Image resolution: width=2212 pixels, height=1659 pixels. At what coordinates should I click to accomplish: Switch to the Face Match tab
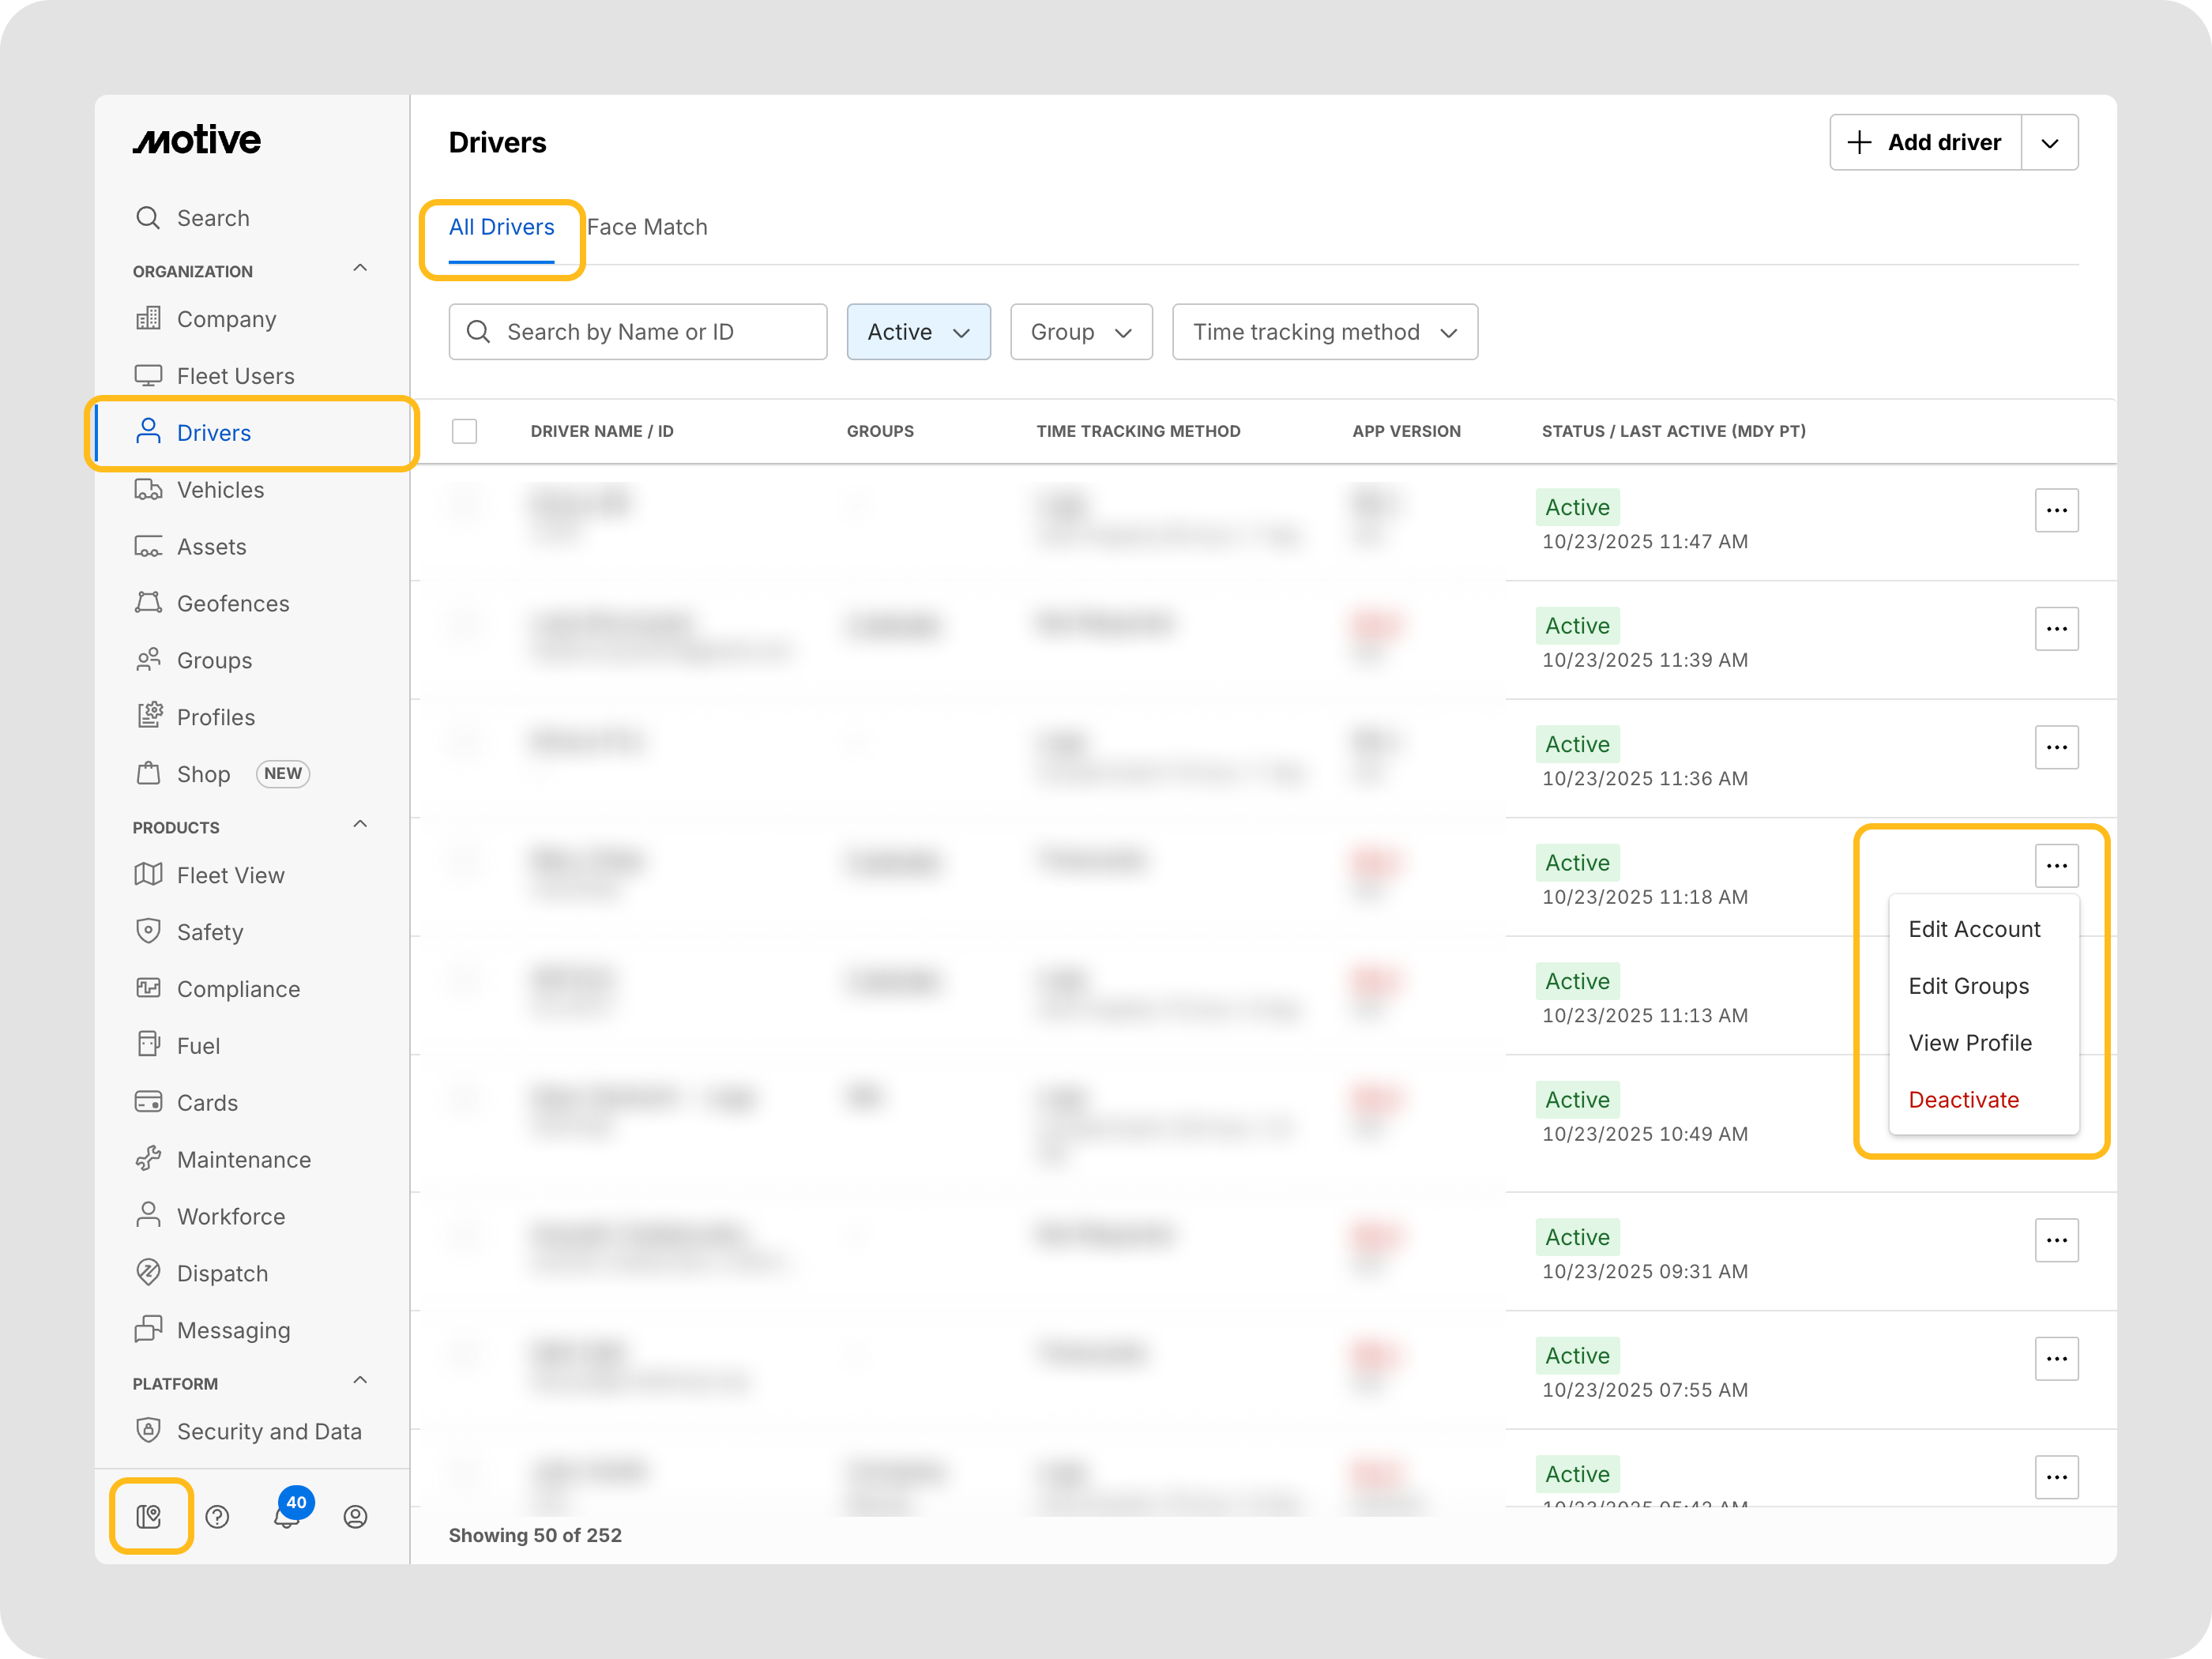[647, 227]
